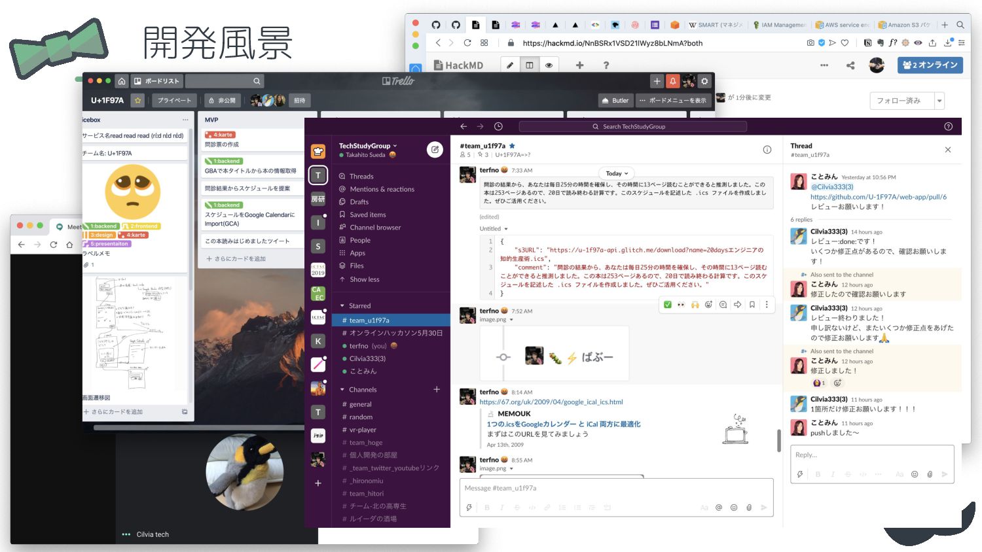This screenshot has height=552, width=982.
Task: Create a new HackMD note
Action: tap(579, 65)
